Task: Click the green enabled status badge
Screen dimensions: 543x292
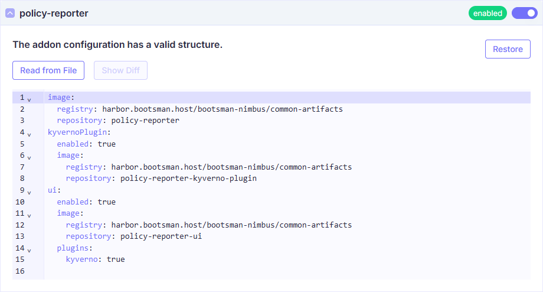Action: pos(488,13)
